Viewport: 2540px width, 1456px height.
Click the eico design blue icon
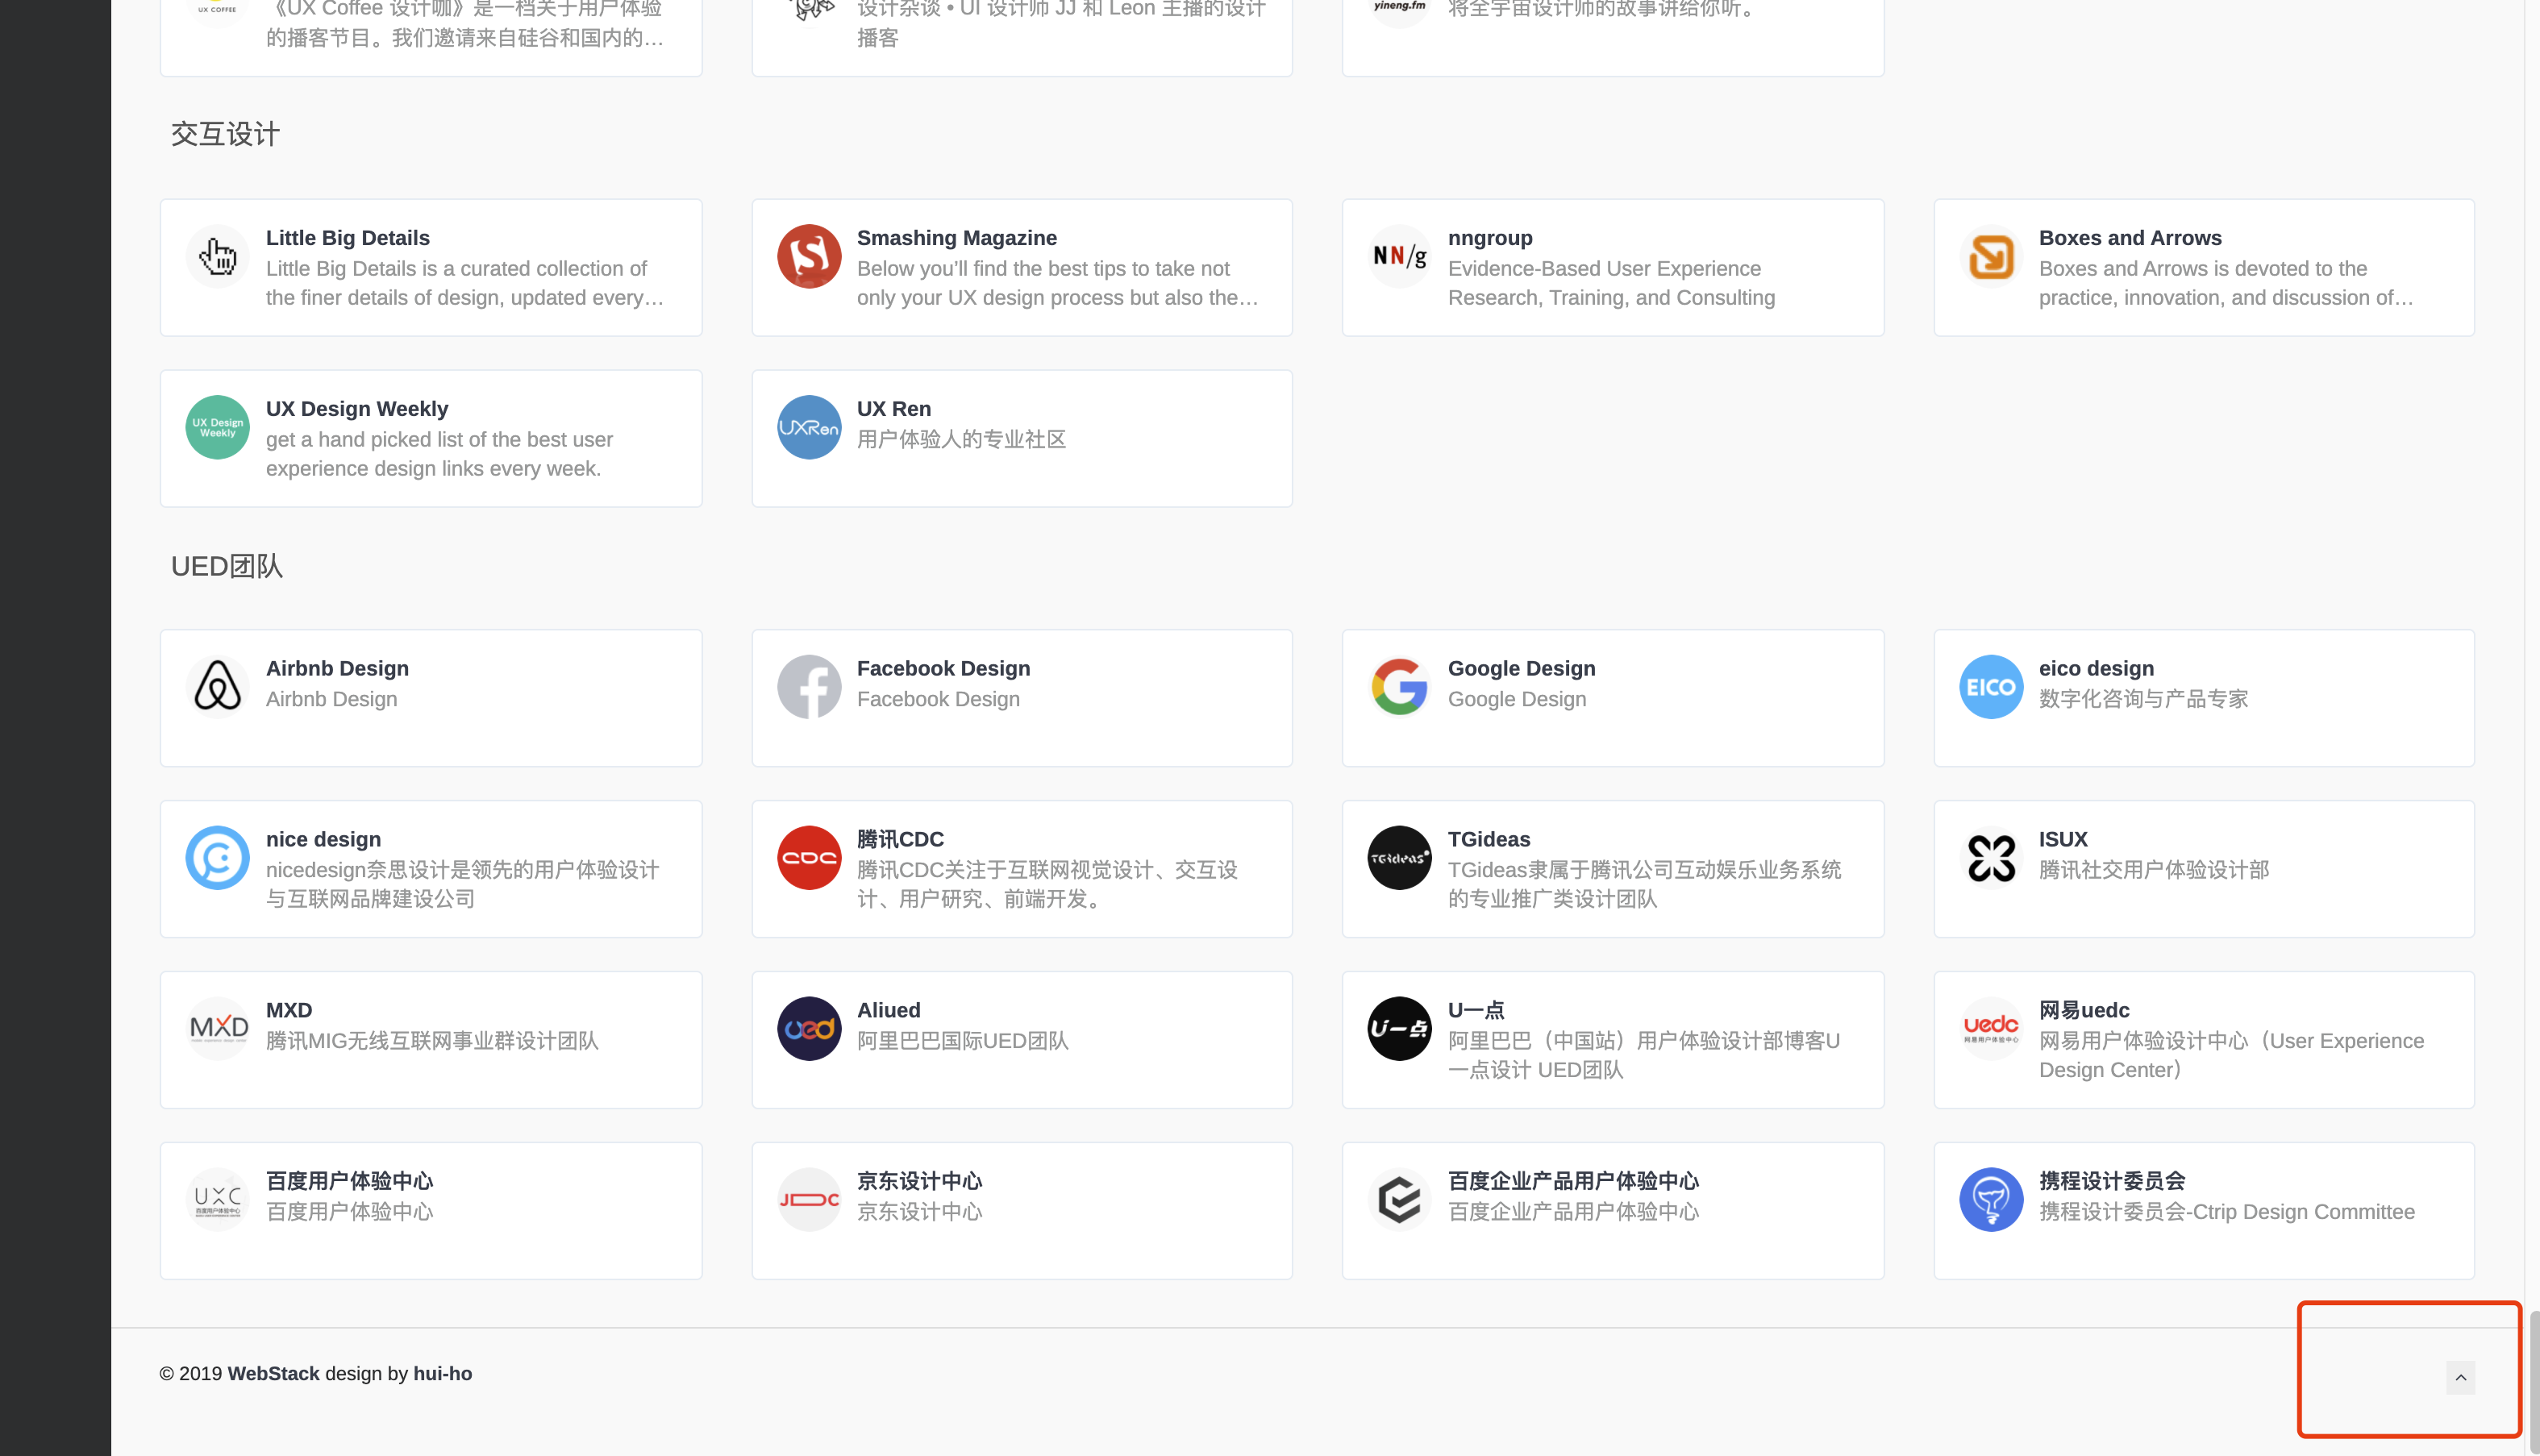click(x=1991, y=686)
